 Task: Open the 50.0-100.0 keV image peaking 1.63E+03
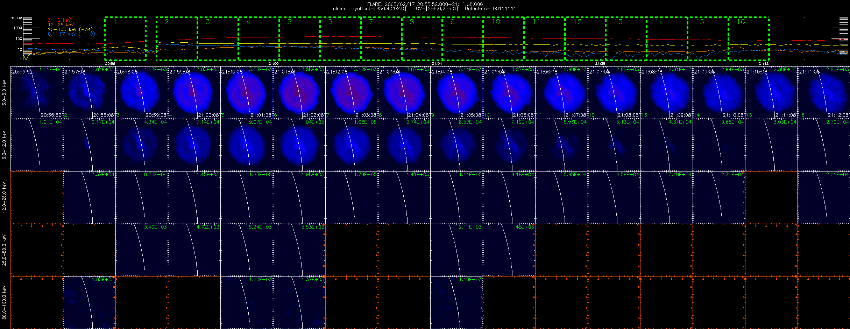[x=89, y=302]
